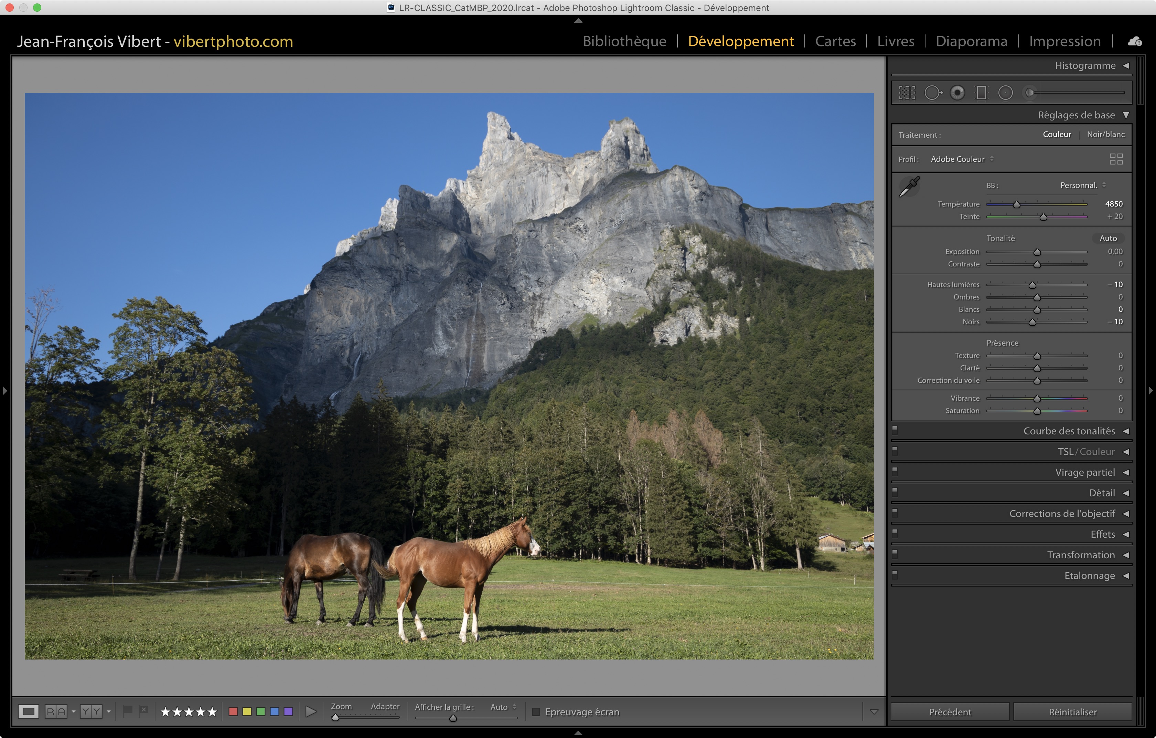1156x738 pixels.
Task: Open the Cartes module
Action: point(835,41)
